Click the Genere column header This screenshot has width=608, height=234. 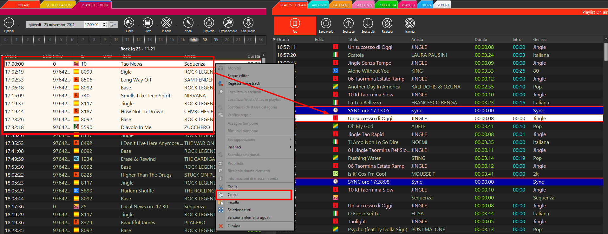pos(539,39)
